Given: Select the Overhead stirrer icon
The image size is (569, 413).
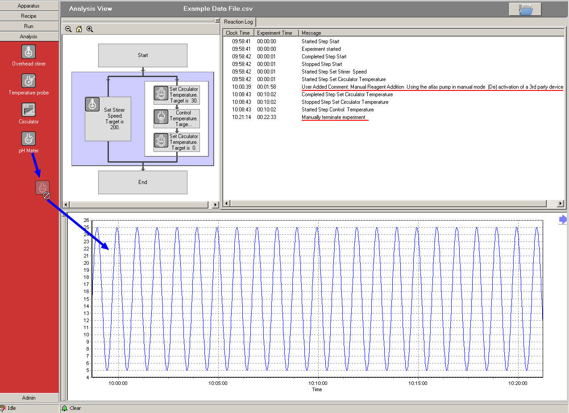Looking at the screenshot, I should click(x=29, y=52).
